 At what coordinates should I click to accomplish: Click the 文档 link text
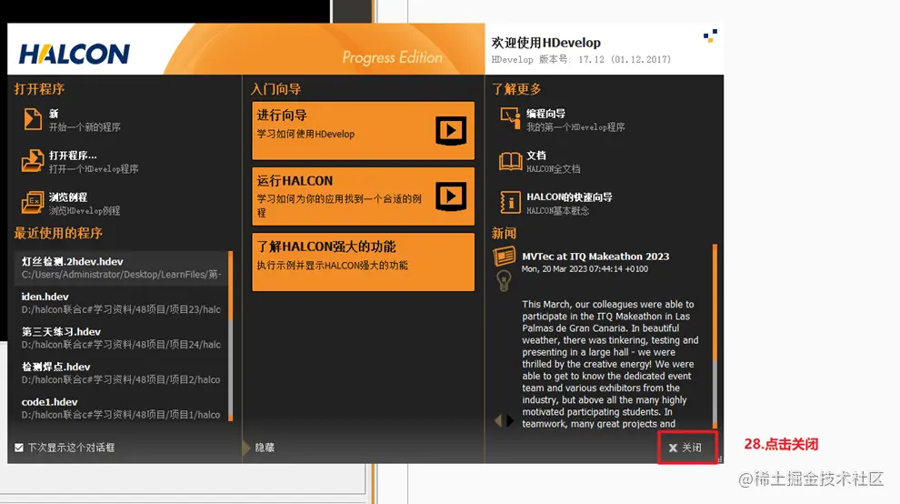pos(536,156)
